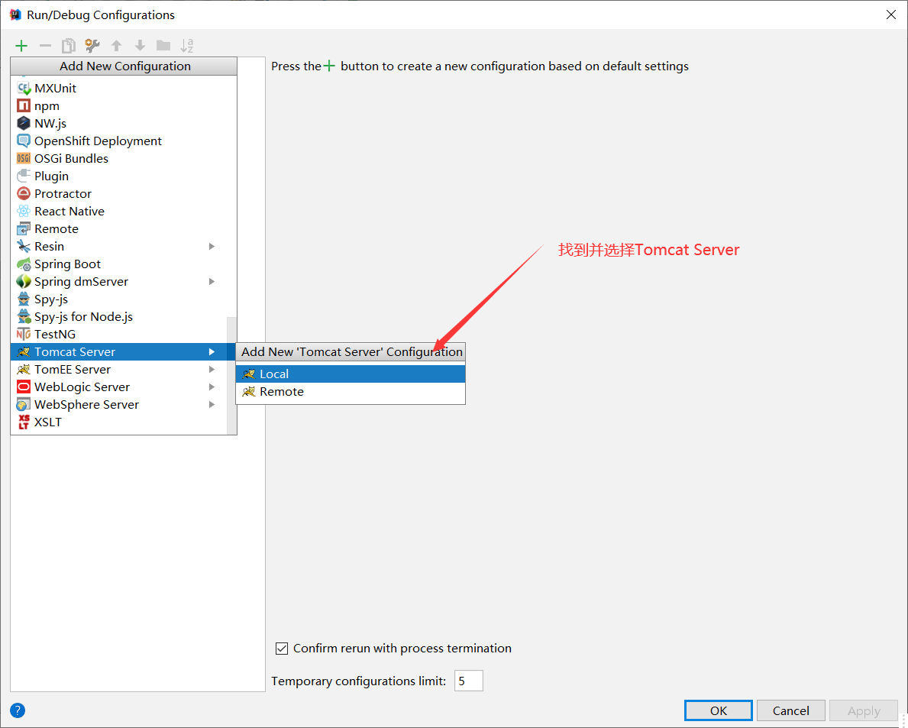Click the Protractor icon

coord(24,193)
